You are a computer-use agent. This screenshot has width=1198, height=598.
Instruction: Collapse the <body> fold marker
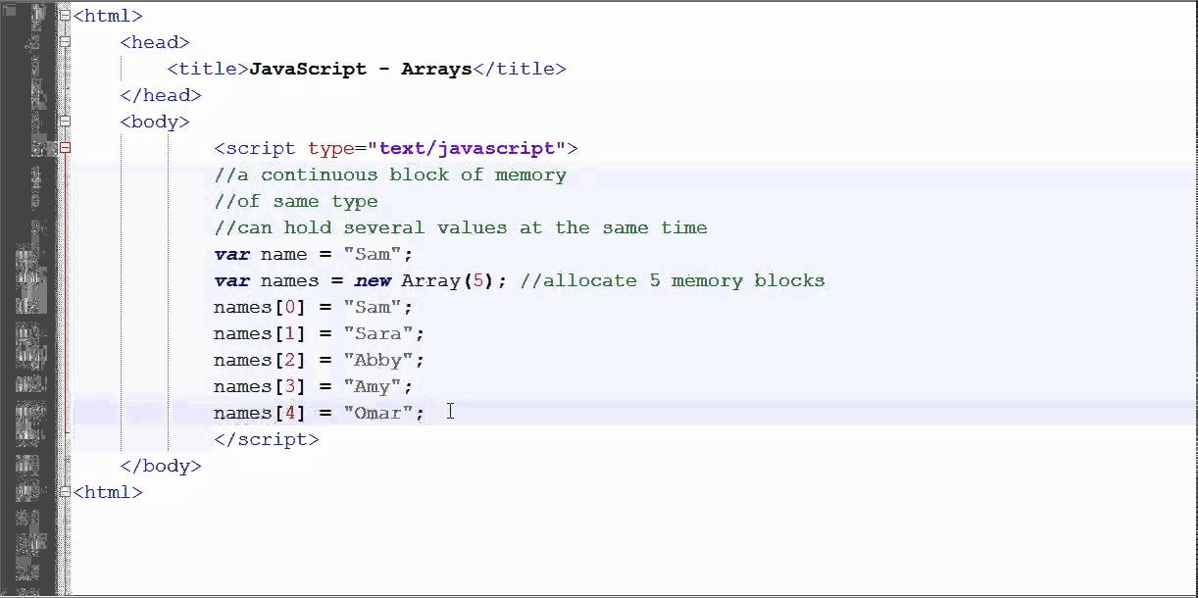[66, 122]
